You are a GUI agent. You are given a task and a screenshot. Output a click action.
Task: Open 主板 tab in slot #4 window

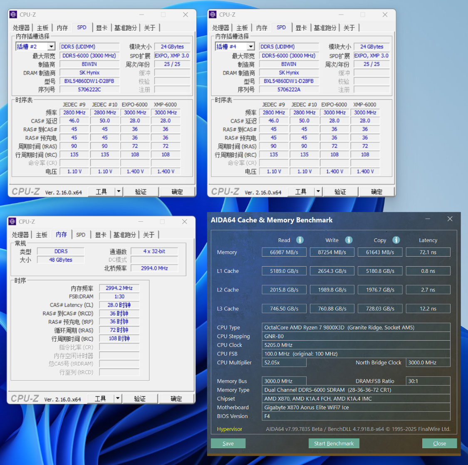[x=242, y=28]
